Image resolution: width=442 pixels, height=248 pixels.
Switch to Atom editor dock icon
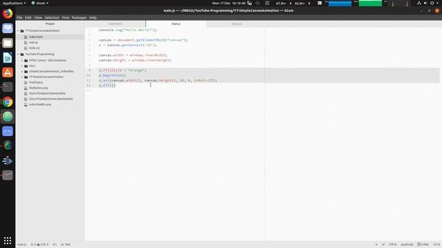tap(8, 116)
